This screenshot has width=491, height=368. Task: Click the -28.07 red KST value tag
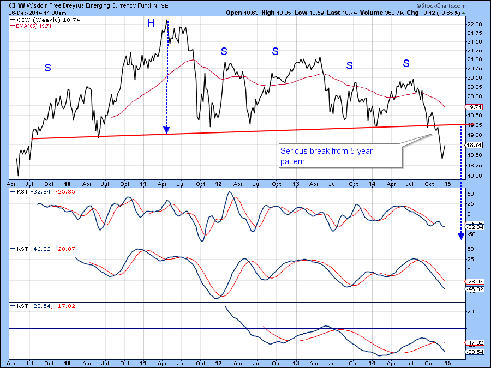click(x=475, y=282)
